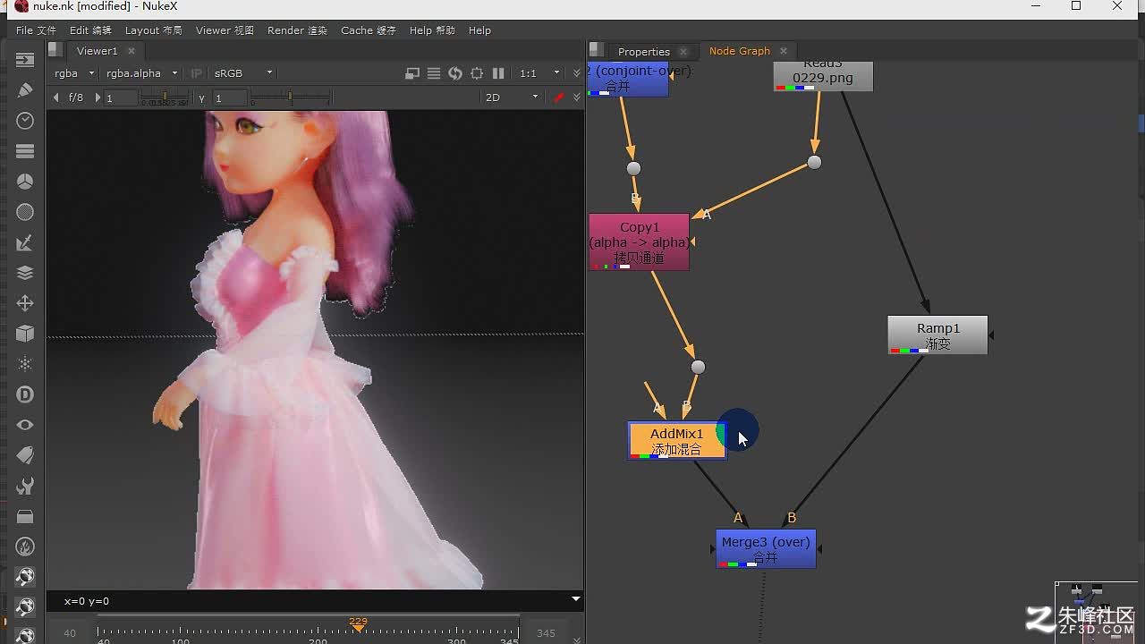Open the Merge nodes layers icon

(x=25, y=273)
